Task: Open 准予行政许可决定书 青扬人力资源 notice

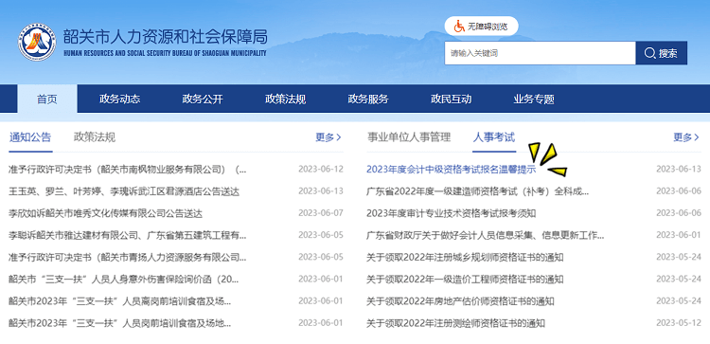Action: (127, 258)
